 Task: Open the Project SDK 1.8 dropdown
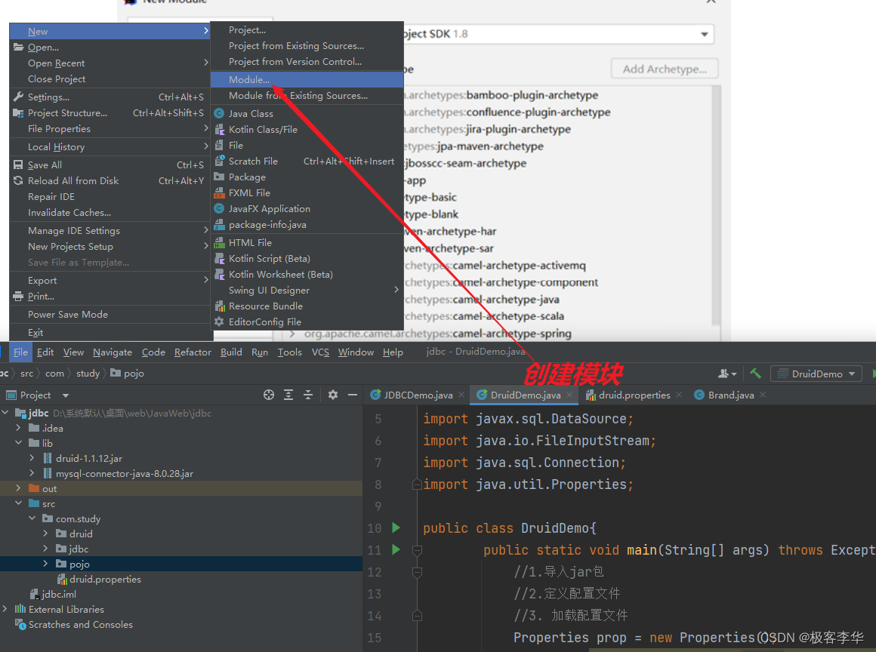coord(705,34)
